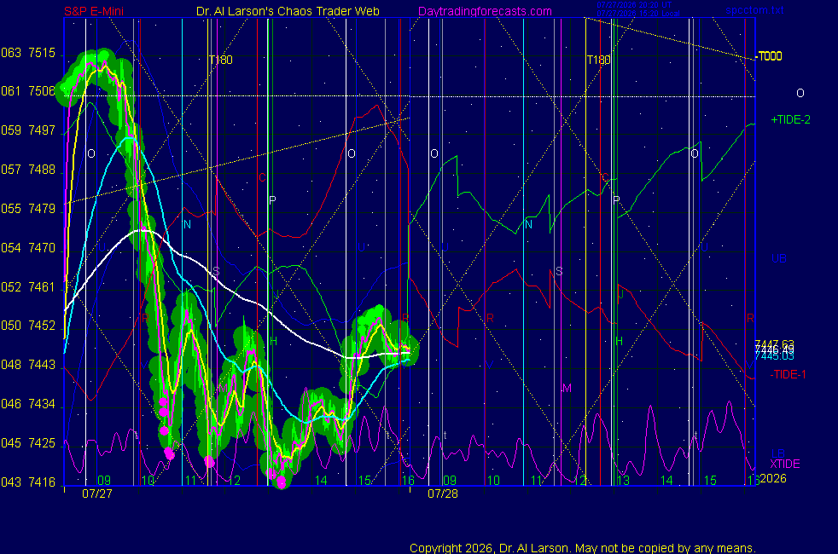Screen dimensions: 838x554
Task: Click the '-TIDE-1' red legend label
Action: point(788,375)
